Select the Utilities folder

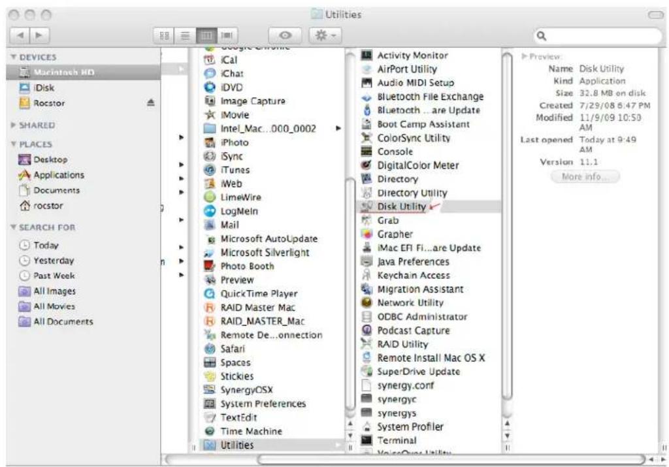coord(272,445)
